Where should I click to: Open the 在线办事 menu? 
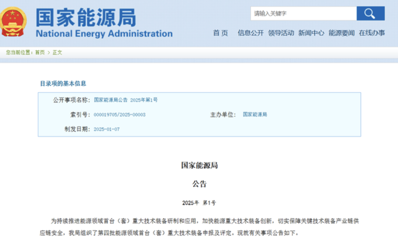(x=372, y=33)
